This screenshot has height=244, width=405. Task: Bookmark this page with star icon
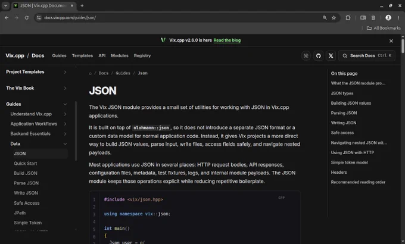[x=334, y=18]
